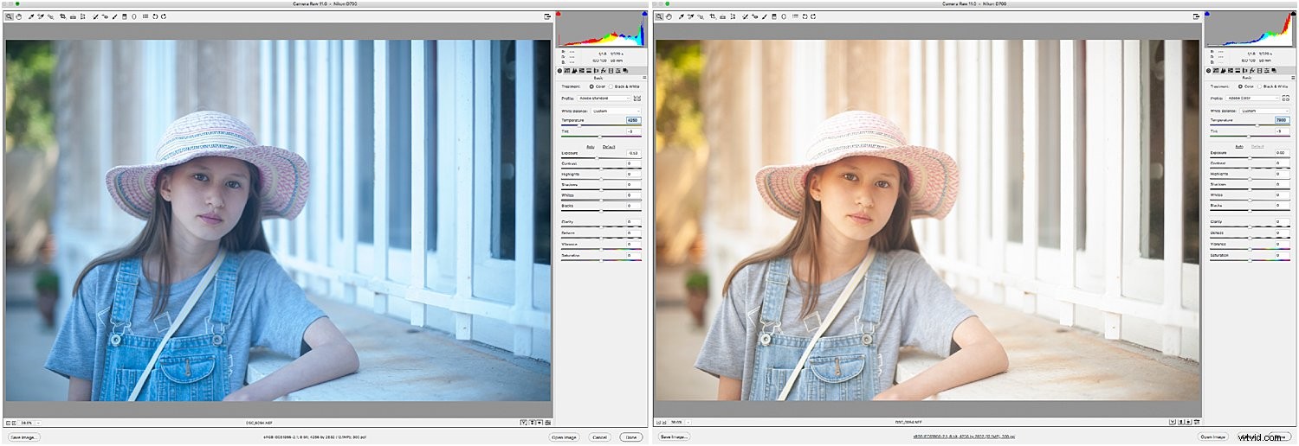1299x446 pixels.
Task: Click Open Image button in right window
Action: click(x=1213, y=437)
